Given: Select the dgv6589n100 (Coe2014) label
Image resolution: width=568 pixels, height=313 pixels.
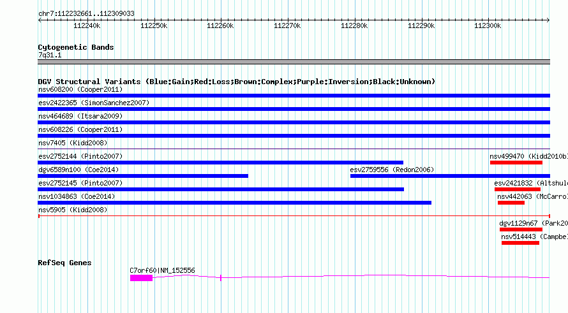Looking at the screenshot, I should tap(78, 170).
